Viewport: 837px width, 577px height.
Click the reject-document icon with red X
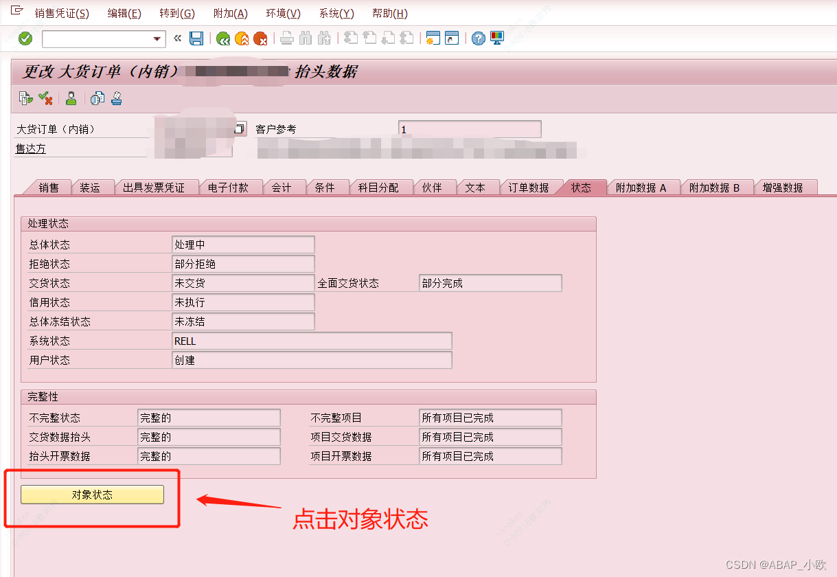point(45,98)
